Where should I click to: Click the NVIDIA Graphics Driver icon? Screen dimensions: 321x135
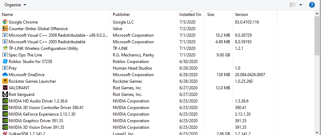[x=5, y=121]
